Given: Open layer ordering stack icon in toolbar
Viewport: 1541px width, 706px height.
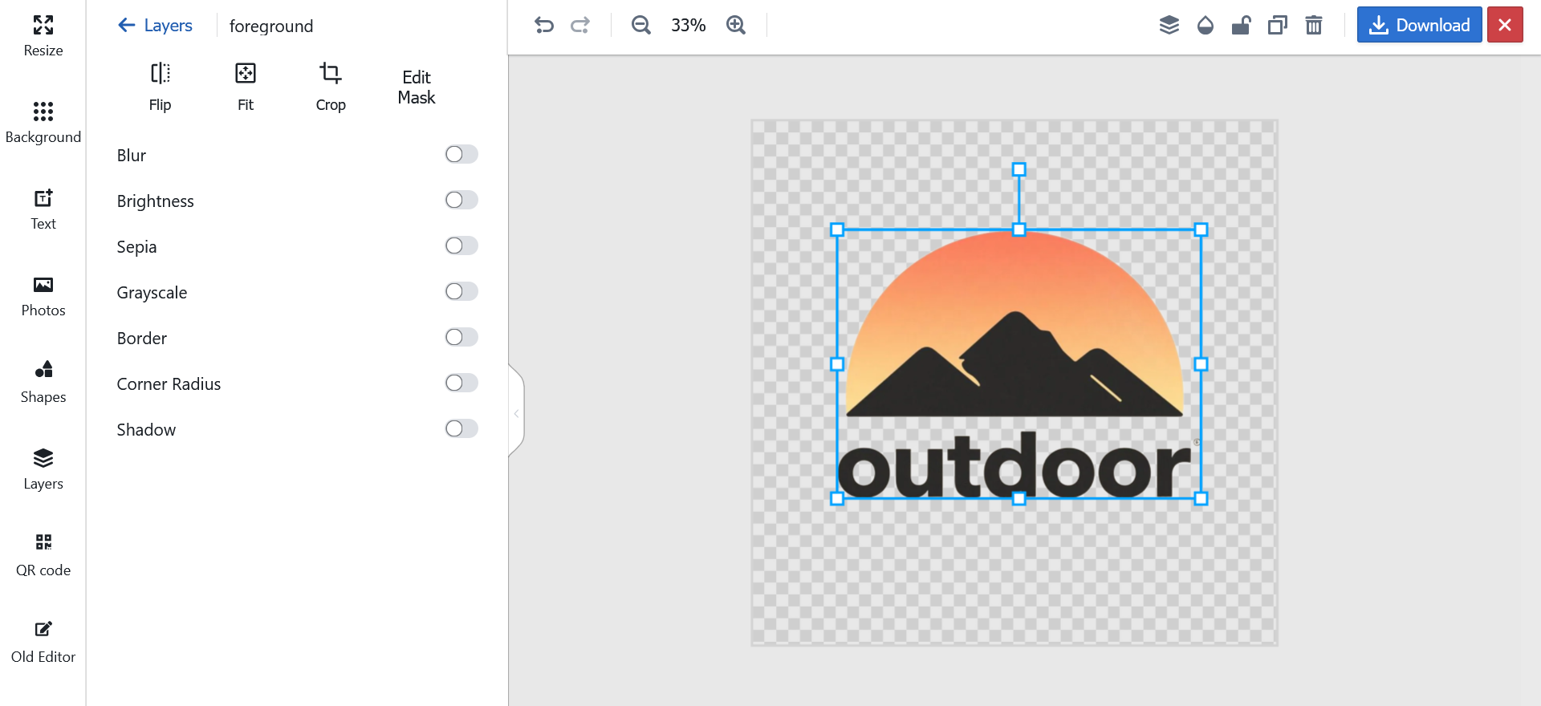Looking at the screenshot, I should tap(1169, 26).
